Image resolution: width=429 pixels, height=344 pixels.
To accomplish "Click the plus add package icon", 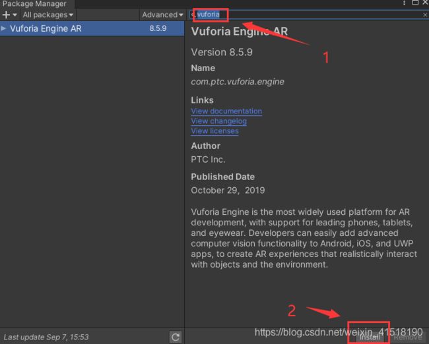I will 9,14.
